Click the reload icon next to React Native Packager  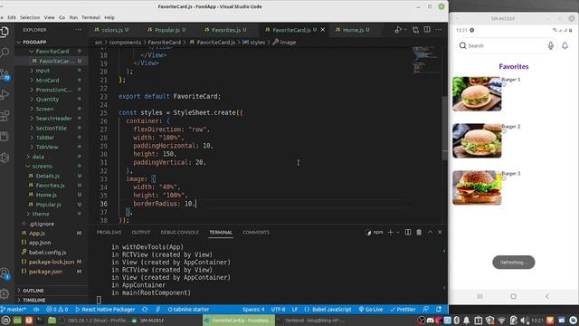(x=145, y=309)
